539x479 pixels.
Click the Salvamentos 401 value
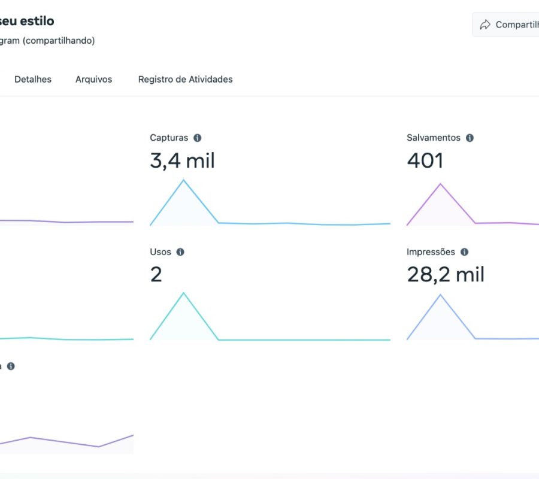[425, 160]
